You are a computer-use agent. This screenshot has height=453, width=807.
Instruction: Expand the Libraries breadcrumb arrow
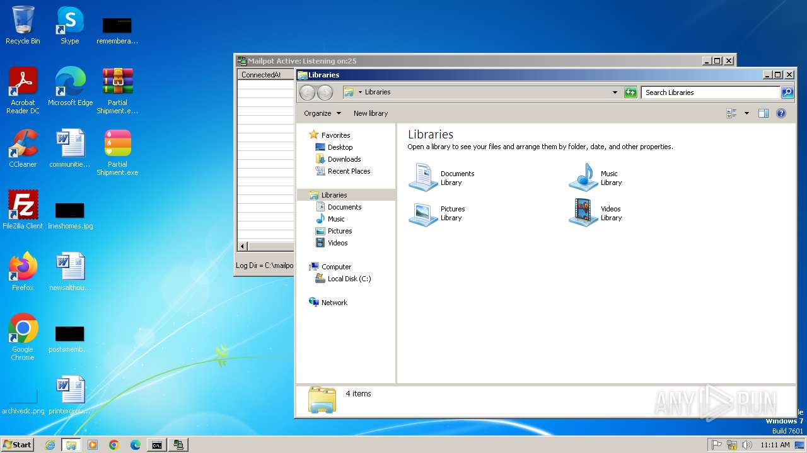coord(360,92)
